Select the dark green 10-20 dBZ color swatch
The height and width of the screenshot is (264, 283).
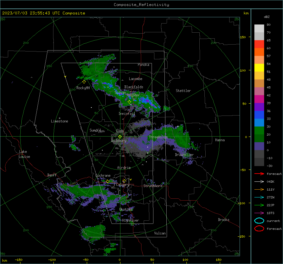[x=259, y=138]
